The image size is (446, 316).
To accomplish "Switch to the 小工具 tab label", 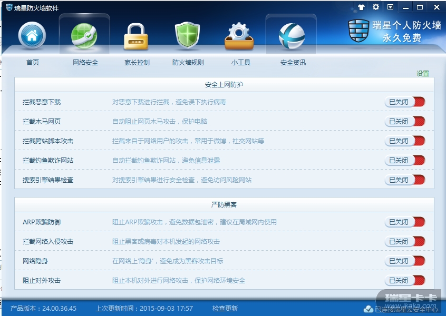I will [x=241, y=63].
